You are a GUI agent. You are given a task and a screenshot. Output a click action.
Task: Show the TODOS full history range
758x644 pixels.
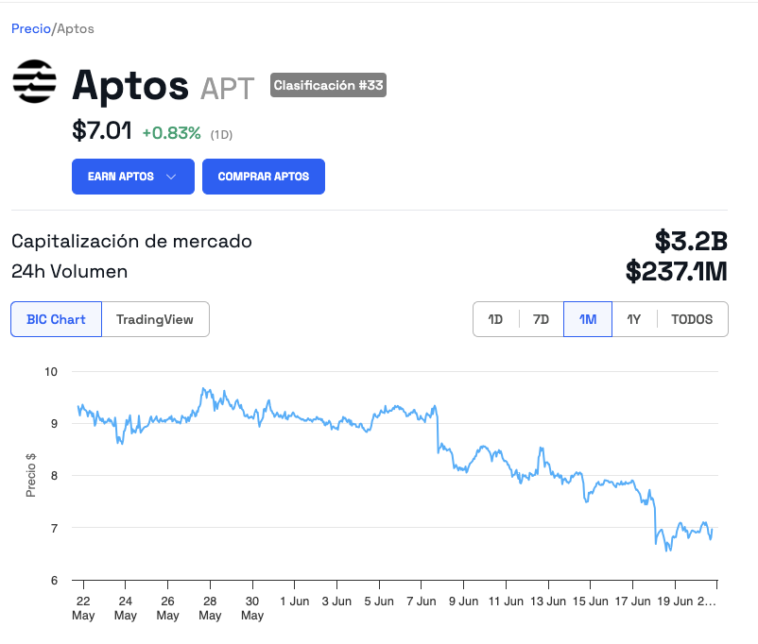coord(692,319)
